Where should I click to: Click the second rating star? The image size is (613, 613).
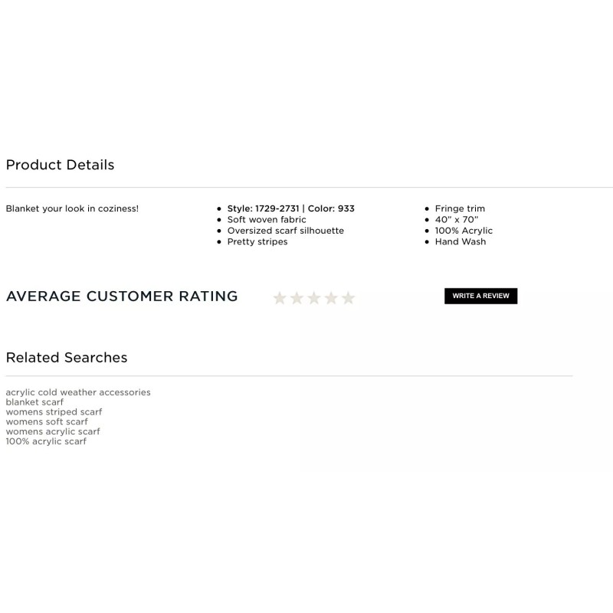pyautogui.click(x=297, y=298)
